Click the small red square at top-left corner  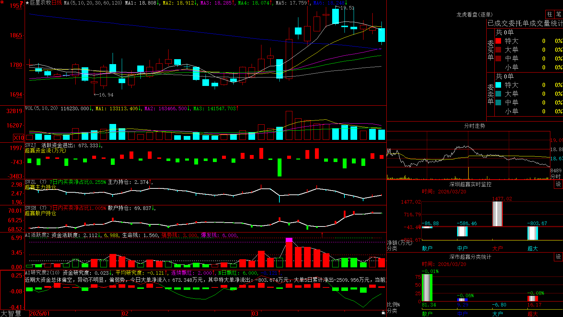coord(1,1)
